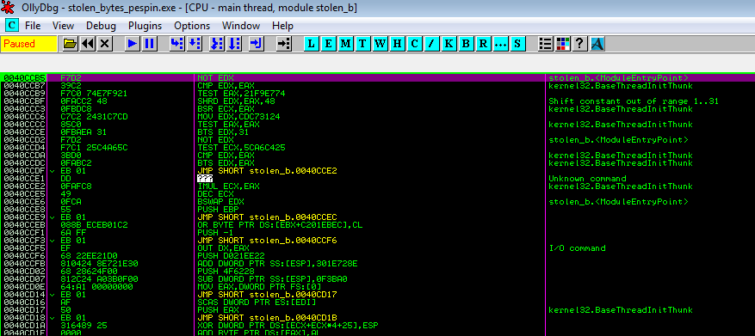Image resolution: width=755 pixels, height=336 pixels.
Task: Select PUSH D021EE22 instruction
Action: point(231,256)
